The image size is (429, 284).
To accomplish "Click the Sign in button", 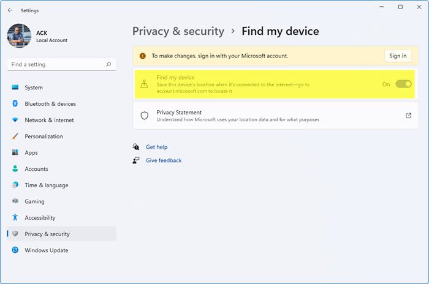I will pos(398,56).
